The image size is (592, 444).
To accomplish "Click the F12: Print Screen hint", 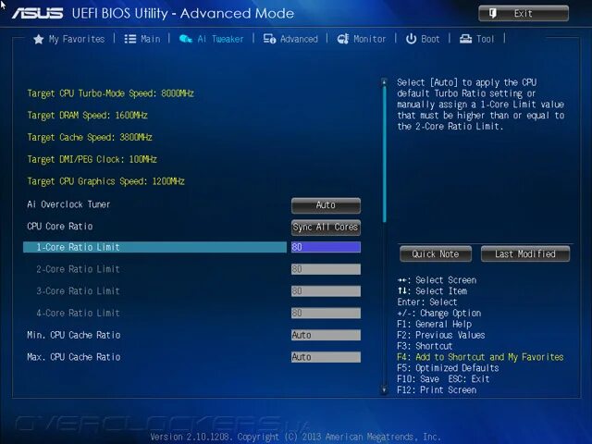I will tap(437, 390).
